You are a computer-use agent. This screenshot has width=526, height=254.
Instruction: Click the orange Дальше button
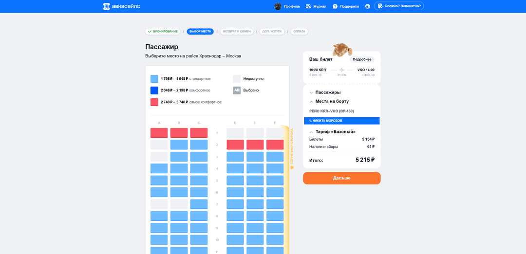[342, 178]
